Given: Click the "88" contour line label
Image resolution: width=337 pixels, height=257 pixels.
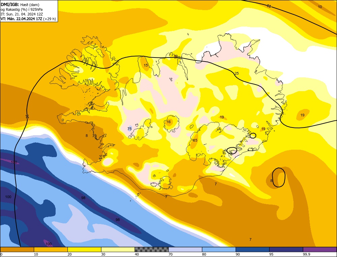Looking at the screenshot, I should pos(269,6).
